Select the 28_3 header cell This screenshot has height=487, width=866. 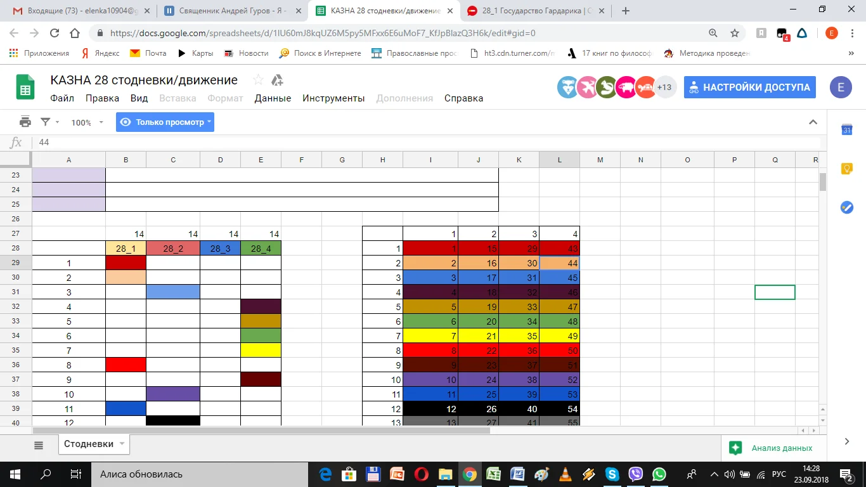coord(220,249)
